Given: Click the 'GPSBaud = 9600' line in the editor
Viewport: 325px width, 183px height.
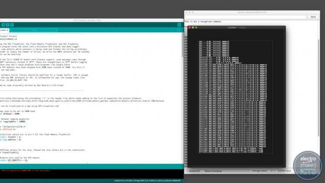Looking at the screenshot, I should (x=10, y=114).
